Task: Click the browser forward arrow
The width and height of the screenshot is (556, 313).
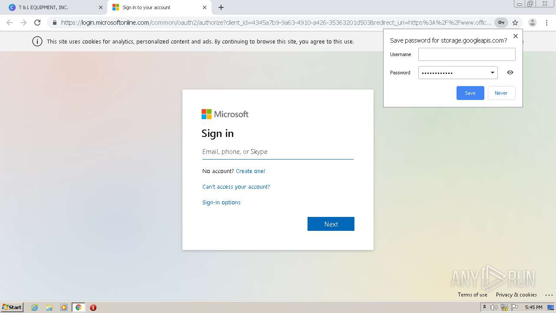Action: tap(23, 23)
